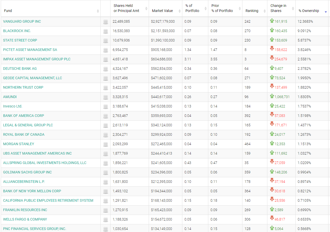Open grid icon in Bank of New York Mellon row
The width and height of the screenshot is (330, 232).
pos(106,192)
